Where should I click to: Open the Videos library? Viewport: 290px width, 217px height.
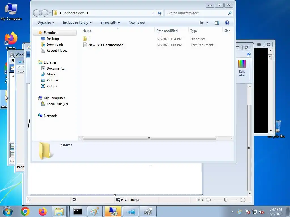[x=52, y=86]
